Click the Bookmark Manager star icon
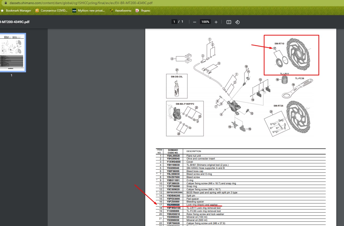 (2, 11)
